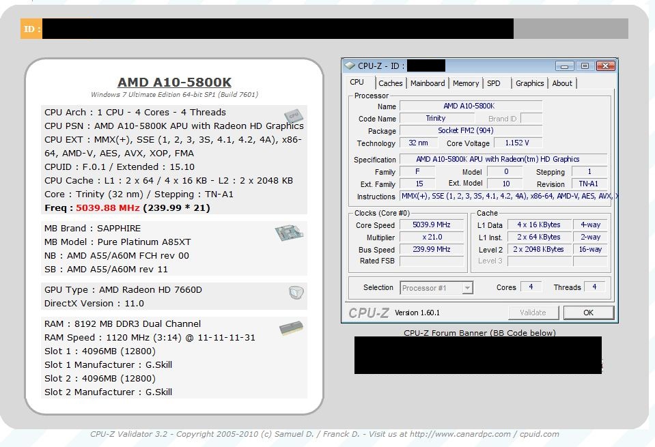This screenshot has width=655, height=447.
Task: Open the Processor #1 selection dropdown
Action: pyautogui.click(x=467, y=288)
